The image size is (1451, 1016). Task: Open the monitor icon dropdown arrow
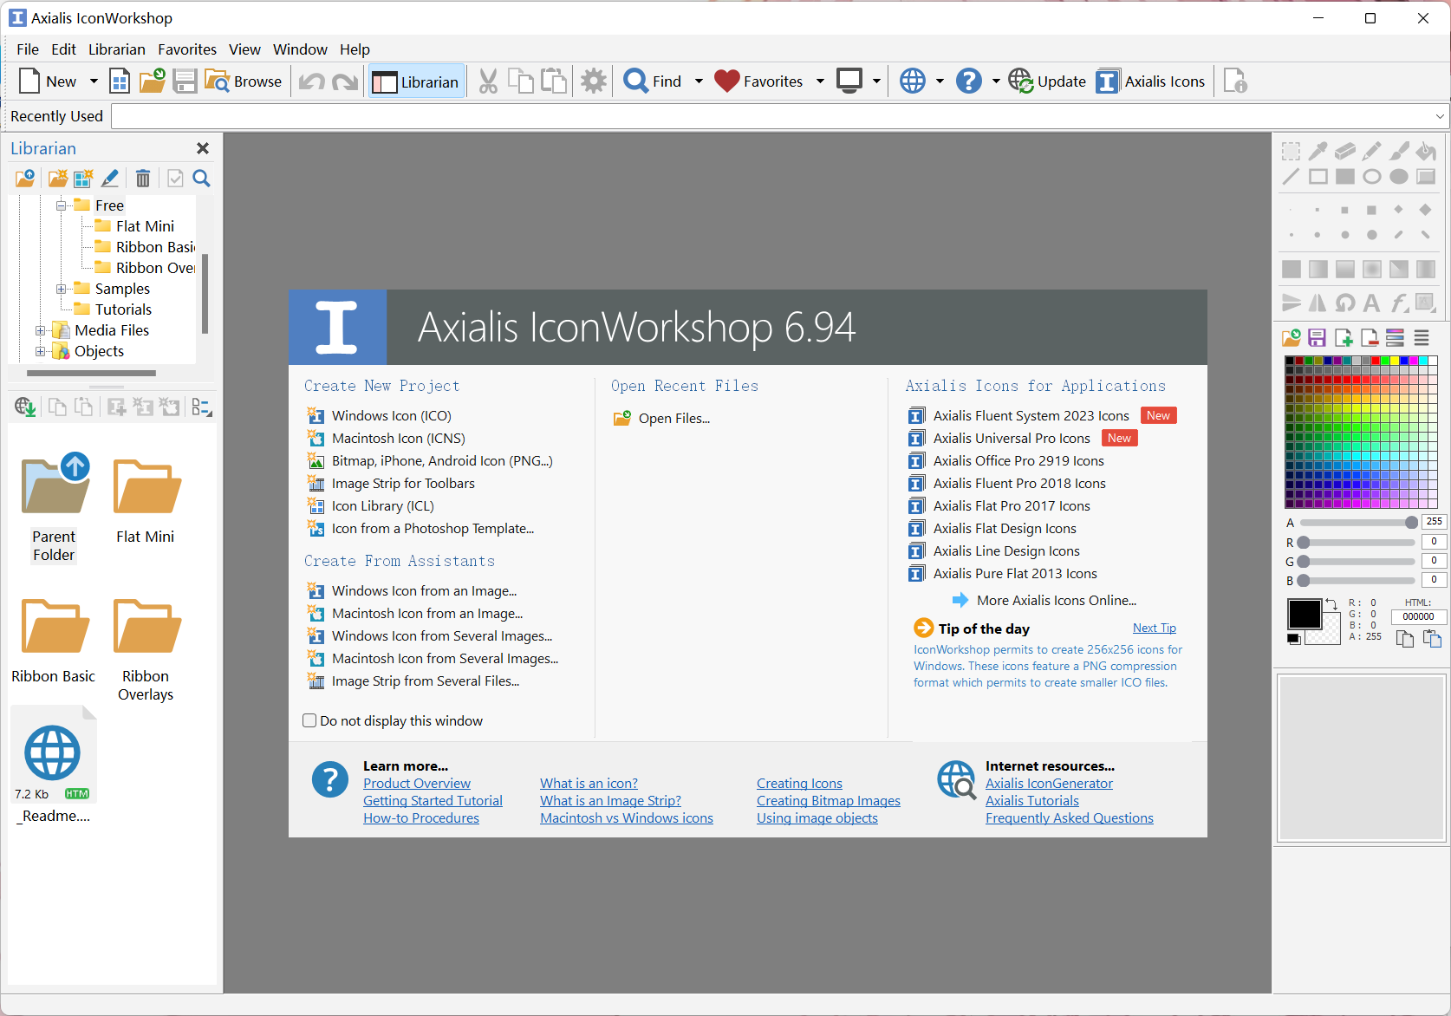click(876, 81)
